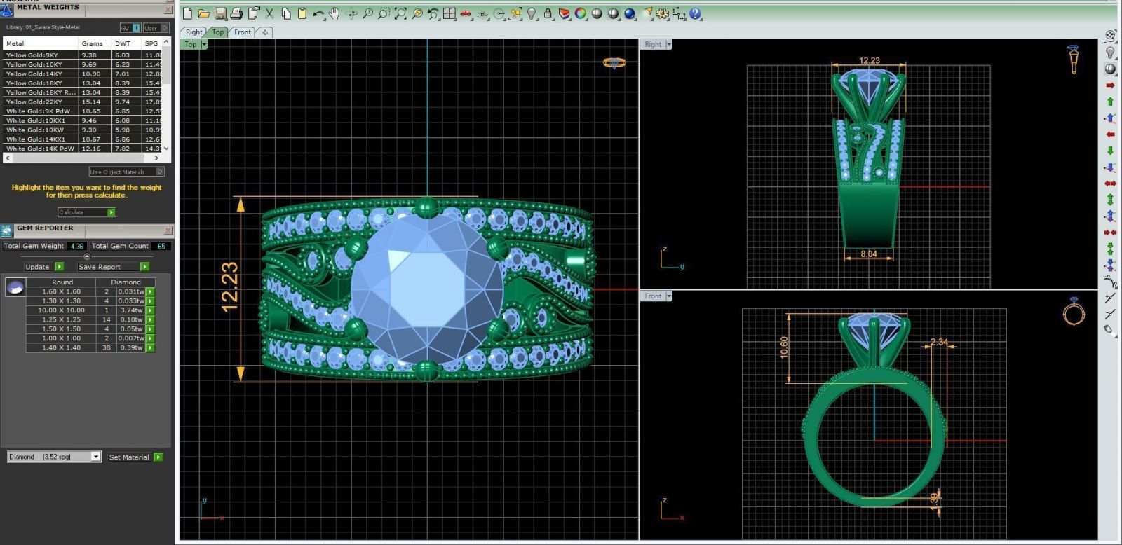The width and height of the screenshot is (1122, 545).
Task: Open the color wheel render icon
Action: 581,13
